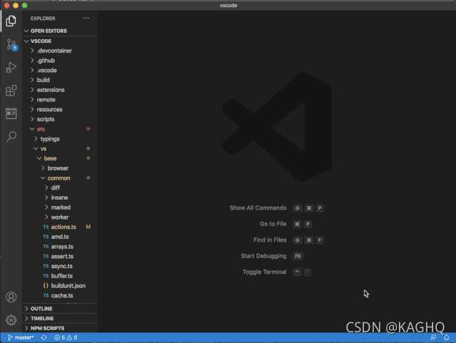Open the notifications bell in status bar

447,337
